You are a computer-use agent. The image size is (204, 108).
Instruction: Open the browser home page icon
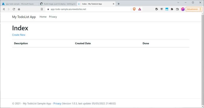coord(19,9)
